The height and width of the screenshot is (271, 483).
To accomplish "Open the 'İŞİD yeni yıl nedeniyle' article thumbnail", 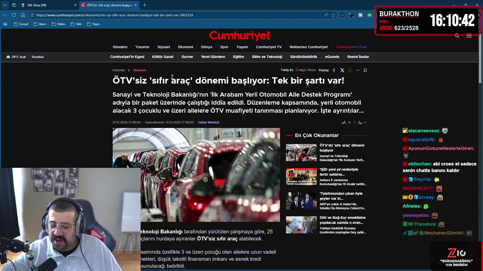I will click(x=301, y=177).
